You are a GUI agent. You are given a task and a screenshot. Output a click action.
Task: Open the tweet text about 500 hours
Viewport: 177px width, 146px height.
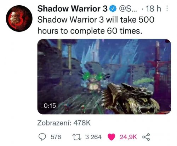[96, 25]
